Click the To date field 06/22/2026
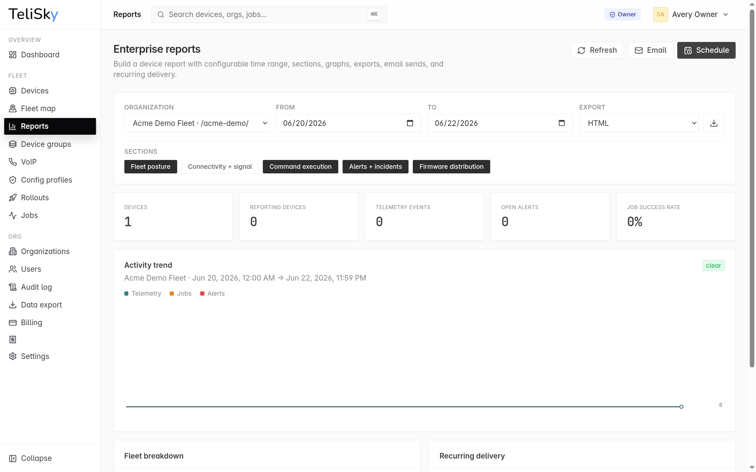Screen dimensions: 756x472 tap(500, 123)
